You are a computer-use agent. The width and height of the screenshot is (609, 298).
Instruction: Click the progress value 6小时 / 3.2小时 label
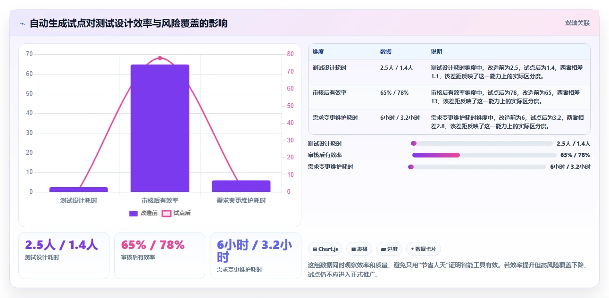tap(570, 166)
